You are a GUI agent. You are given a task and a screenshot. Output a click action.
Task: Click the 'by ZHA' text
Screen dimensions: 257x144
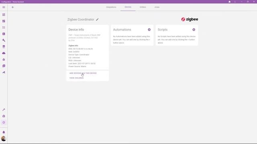click(71, 40)
